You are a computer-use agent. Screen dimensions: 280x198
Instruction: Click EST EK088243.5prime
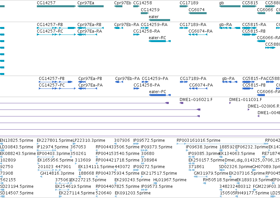point(1,157)
